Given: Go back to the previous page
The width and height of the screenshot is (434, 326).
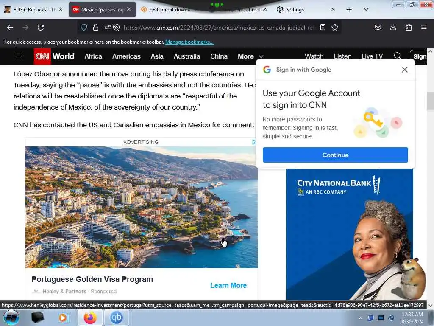Looking at the screenshot, I should 10,28.
